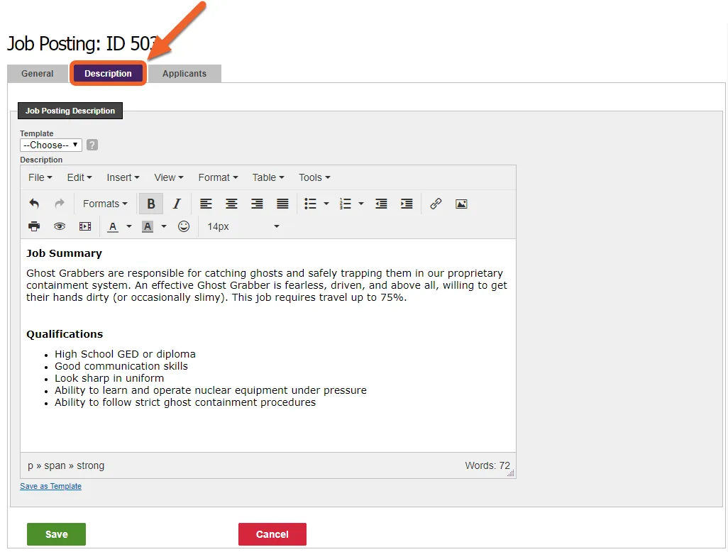
Task: Open the Formats dropdown
Action: (105, 204)
